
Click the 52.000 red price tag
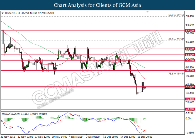[189, 60]
